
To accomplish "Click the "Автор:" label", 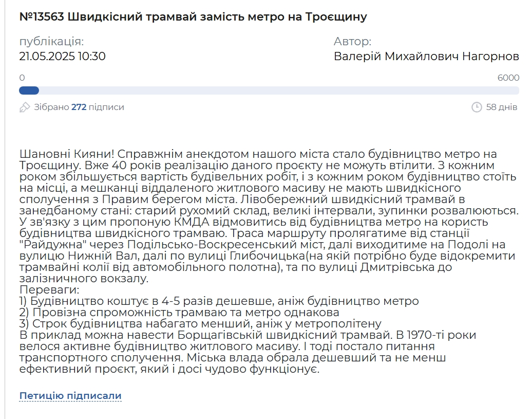I will pyautogui.click(x=352, y=42).
